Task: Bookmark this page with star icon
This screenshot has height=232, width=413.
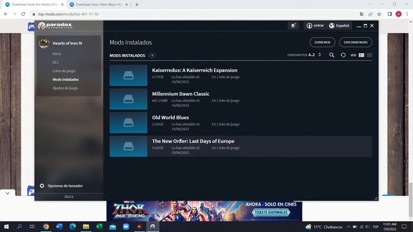Action: (379, 14)
